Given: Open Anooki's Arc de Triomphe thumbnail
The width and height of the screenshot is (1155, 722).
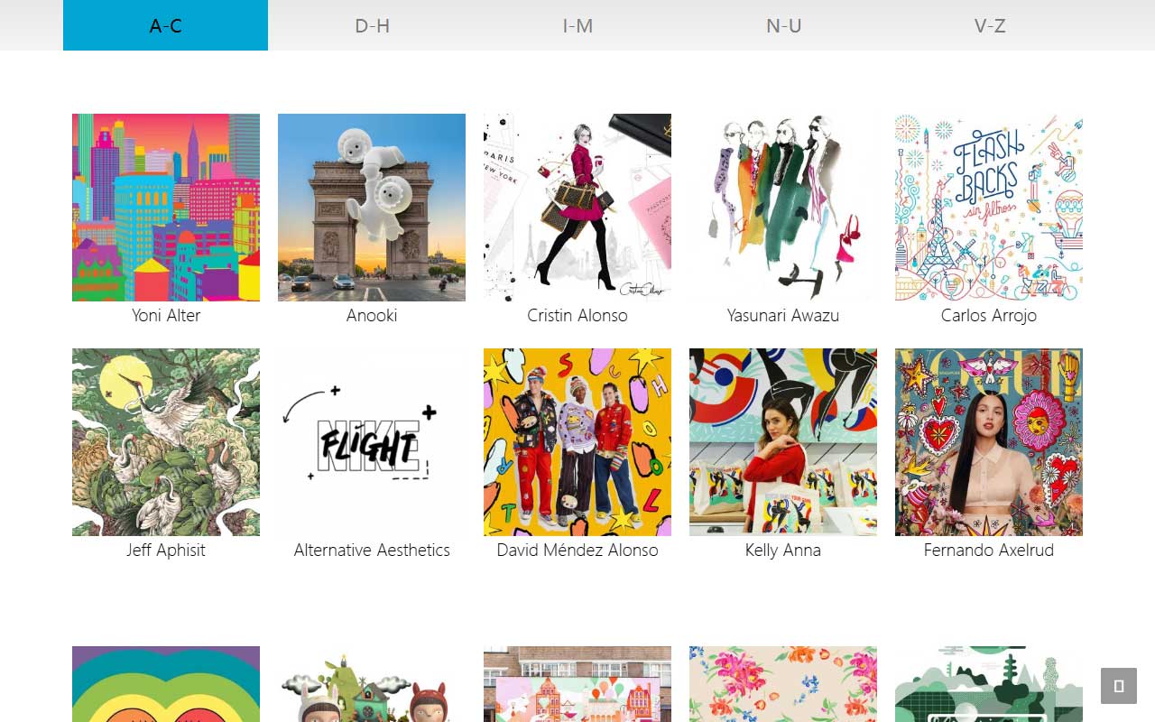Looking at the screenshot, I should pos(372,208).
